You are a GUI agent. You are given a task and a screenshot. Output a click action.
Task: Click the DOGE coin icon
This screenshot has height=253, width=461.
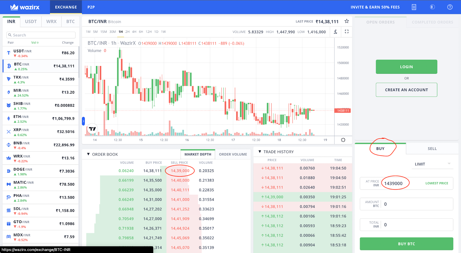click(x=9, y=171)
